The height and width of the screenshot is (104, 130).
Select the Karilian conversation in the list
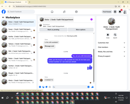pos(18,67)
